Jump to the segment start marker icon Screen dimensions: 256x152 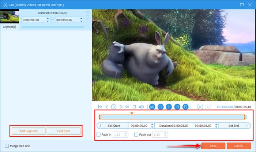[x=100, y=107]
